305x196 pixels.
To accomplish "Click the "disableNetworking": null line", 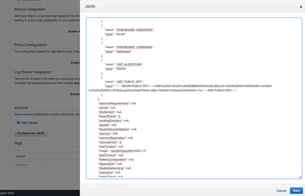I will point(115,168).
